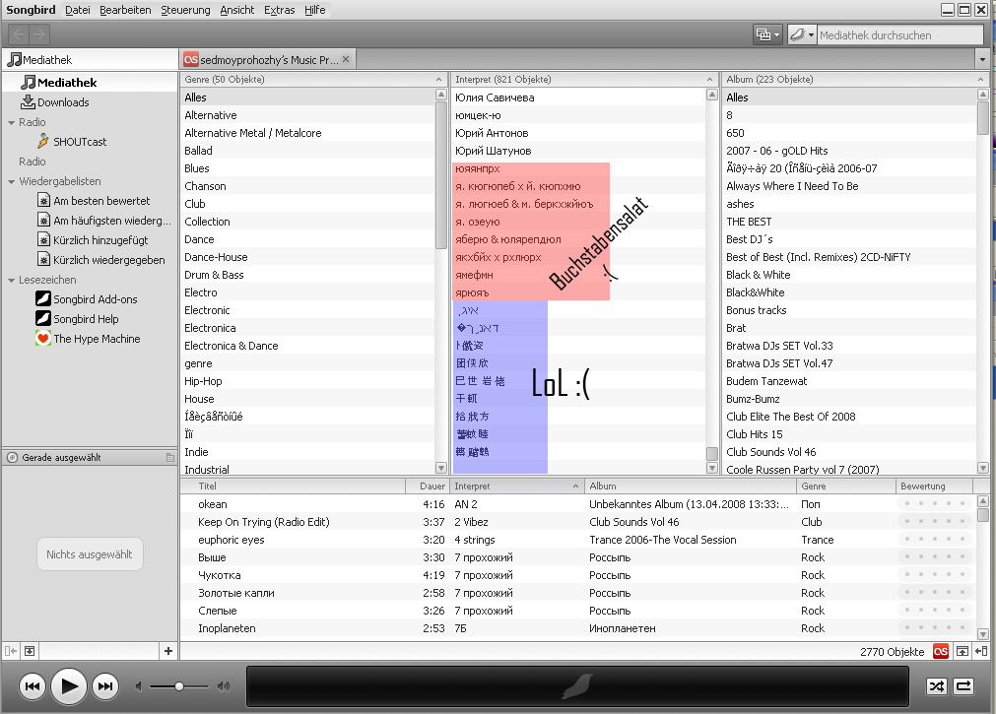The width and height of the screenshot is (996, 714).
Task: Select Mediathek in the sidebar
Action: coord(91,83)
